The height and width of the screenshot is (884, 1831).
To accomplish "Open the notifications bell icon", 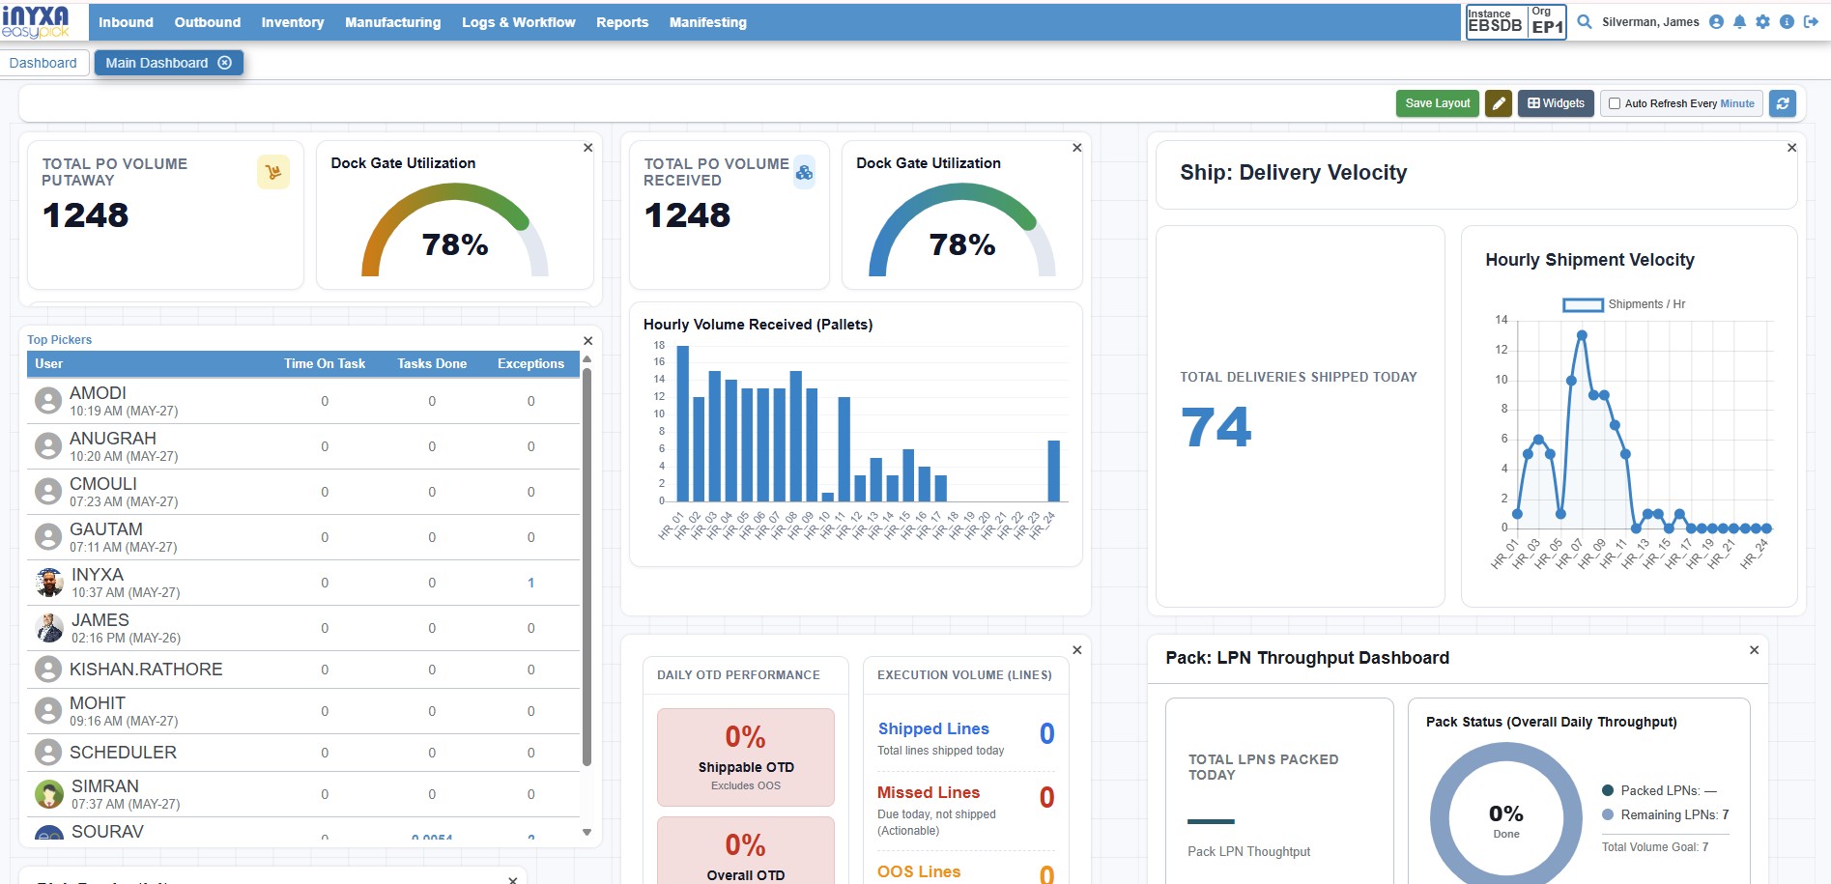I will (x=1739, y=21).
